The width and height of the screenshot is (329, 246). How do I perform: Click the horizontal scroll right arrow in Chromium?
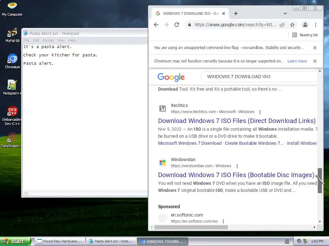(x=314, y=227)
